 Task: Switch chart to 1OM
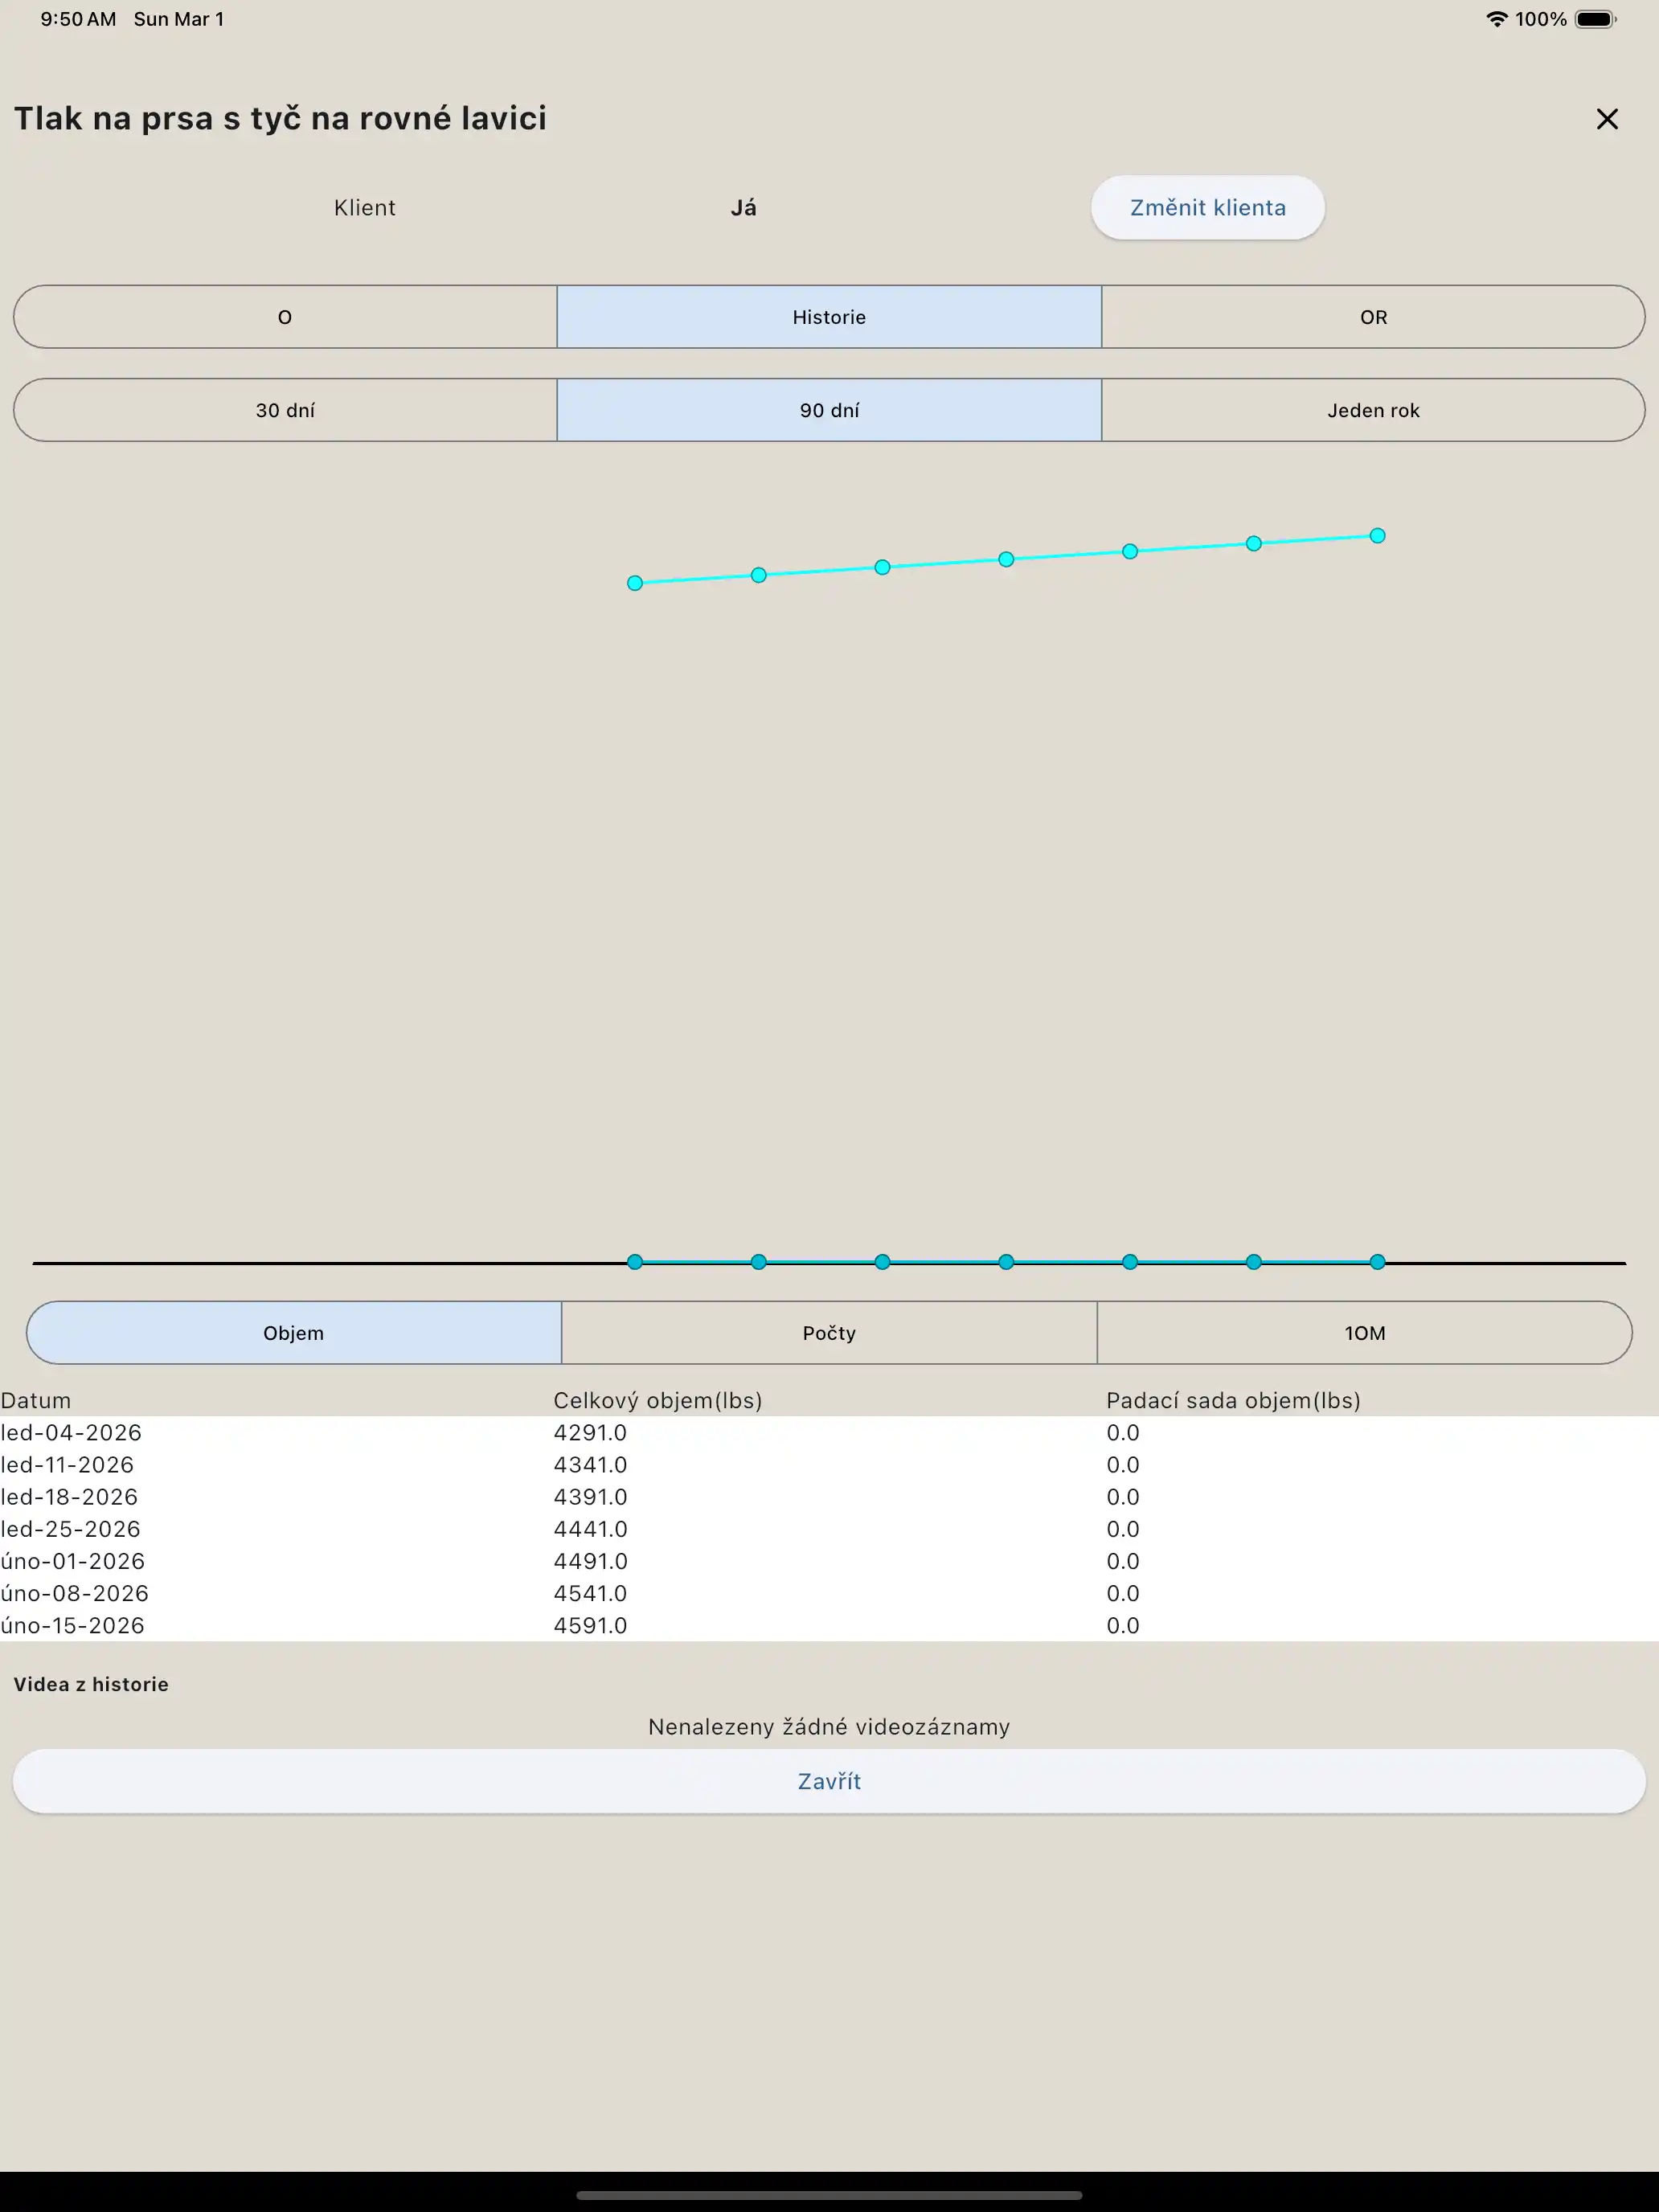(1364, 1333)
